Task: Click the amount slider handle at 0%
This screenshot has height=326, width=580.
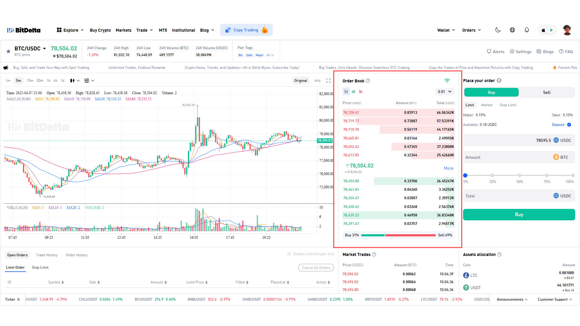Action: click(465, 175)
